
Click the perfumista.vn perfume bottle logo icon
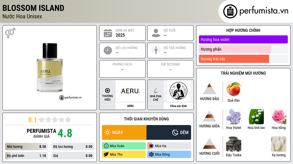pyautogui.click(x=230, y=11)
